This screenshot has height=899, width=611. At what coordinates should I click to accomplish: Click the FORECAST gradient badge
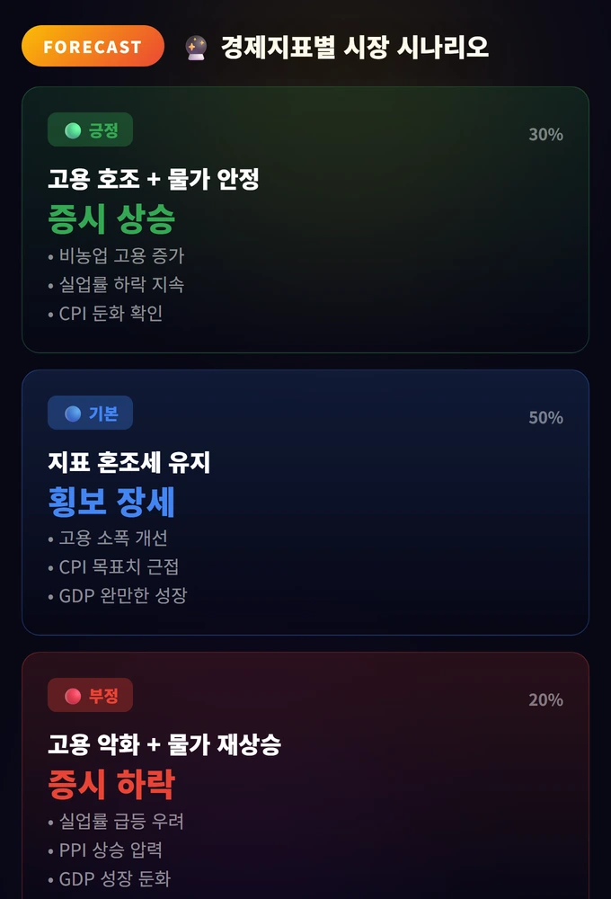[93, 46]
